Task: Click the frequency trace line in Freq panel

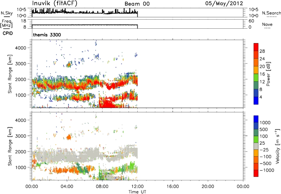Action: coord(85,25)
